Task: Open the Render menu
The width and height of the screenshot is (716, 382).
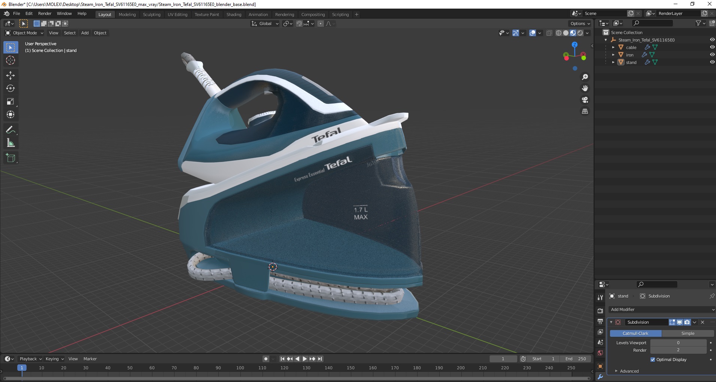Action: (x=45, y=13)
